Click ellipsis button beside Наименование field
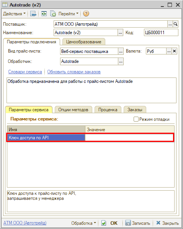Screen dimensions: 183x229 (x=120, y=33)
